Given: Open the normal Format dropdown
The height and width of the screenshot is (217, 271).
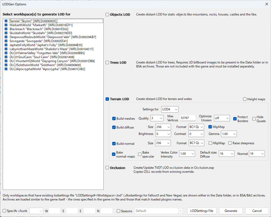Looking at the screenshot, I should coord(196,143).
